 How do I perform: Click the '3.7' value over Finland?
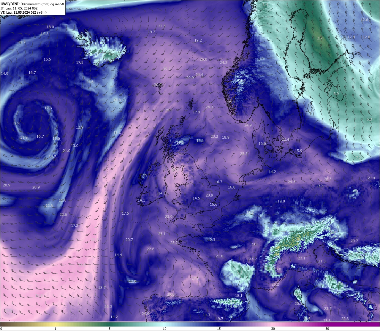point(320,38)
